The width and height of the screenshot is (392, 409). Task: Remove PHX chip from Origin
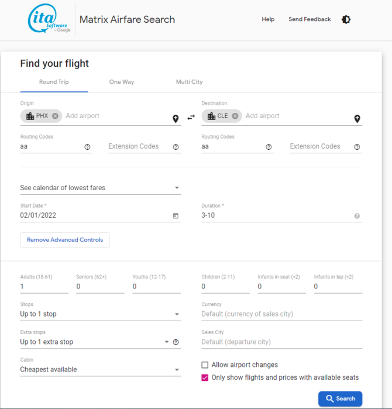55,116
